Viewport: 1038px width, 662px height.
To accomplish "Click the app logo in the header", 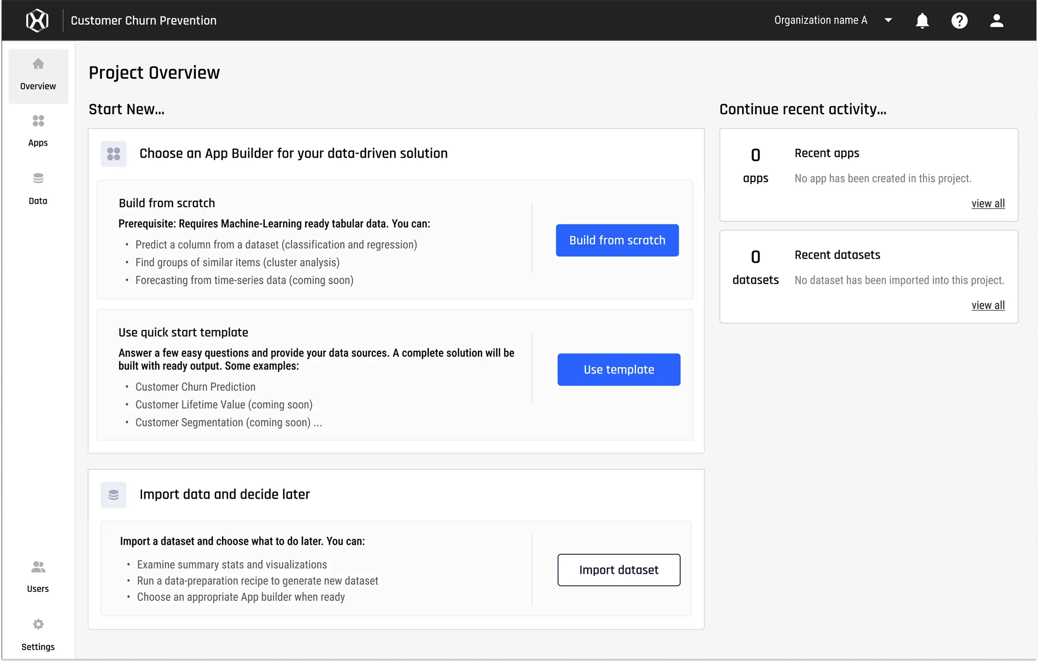I will point(37,20).
